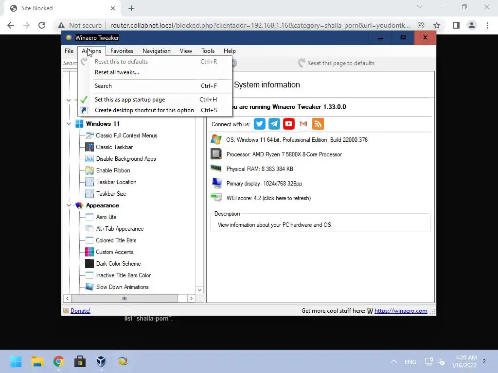Image resolution: width=498 pixels, height=373 pixels.
Task: Open the View menu
Action: point(186,51)
